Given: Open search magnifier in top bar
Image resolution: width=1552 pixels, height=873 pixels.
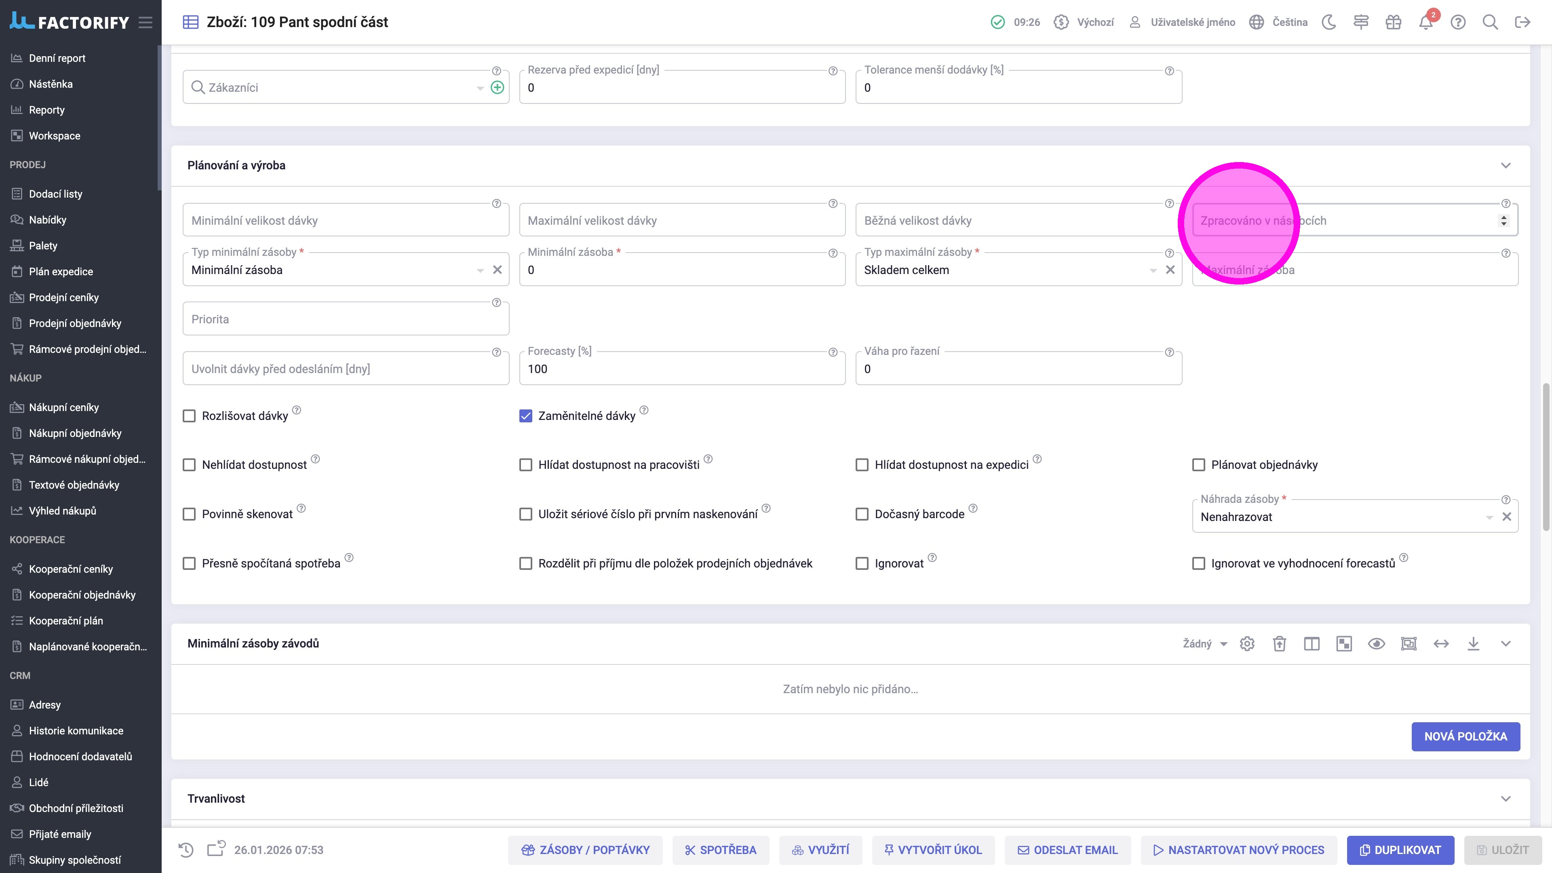Looking at the screenshot, I should tap(1490, 22).
